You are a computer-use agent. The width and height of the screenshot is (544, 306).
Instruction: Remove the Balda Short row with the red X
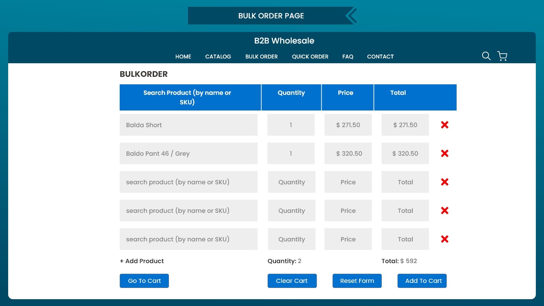tap(444, 125)
